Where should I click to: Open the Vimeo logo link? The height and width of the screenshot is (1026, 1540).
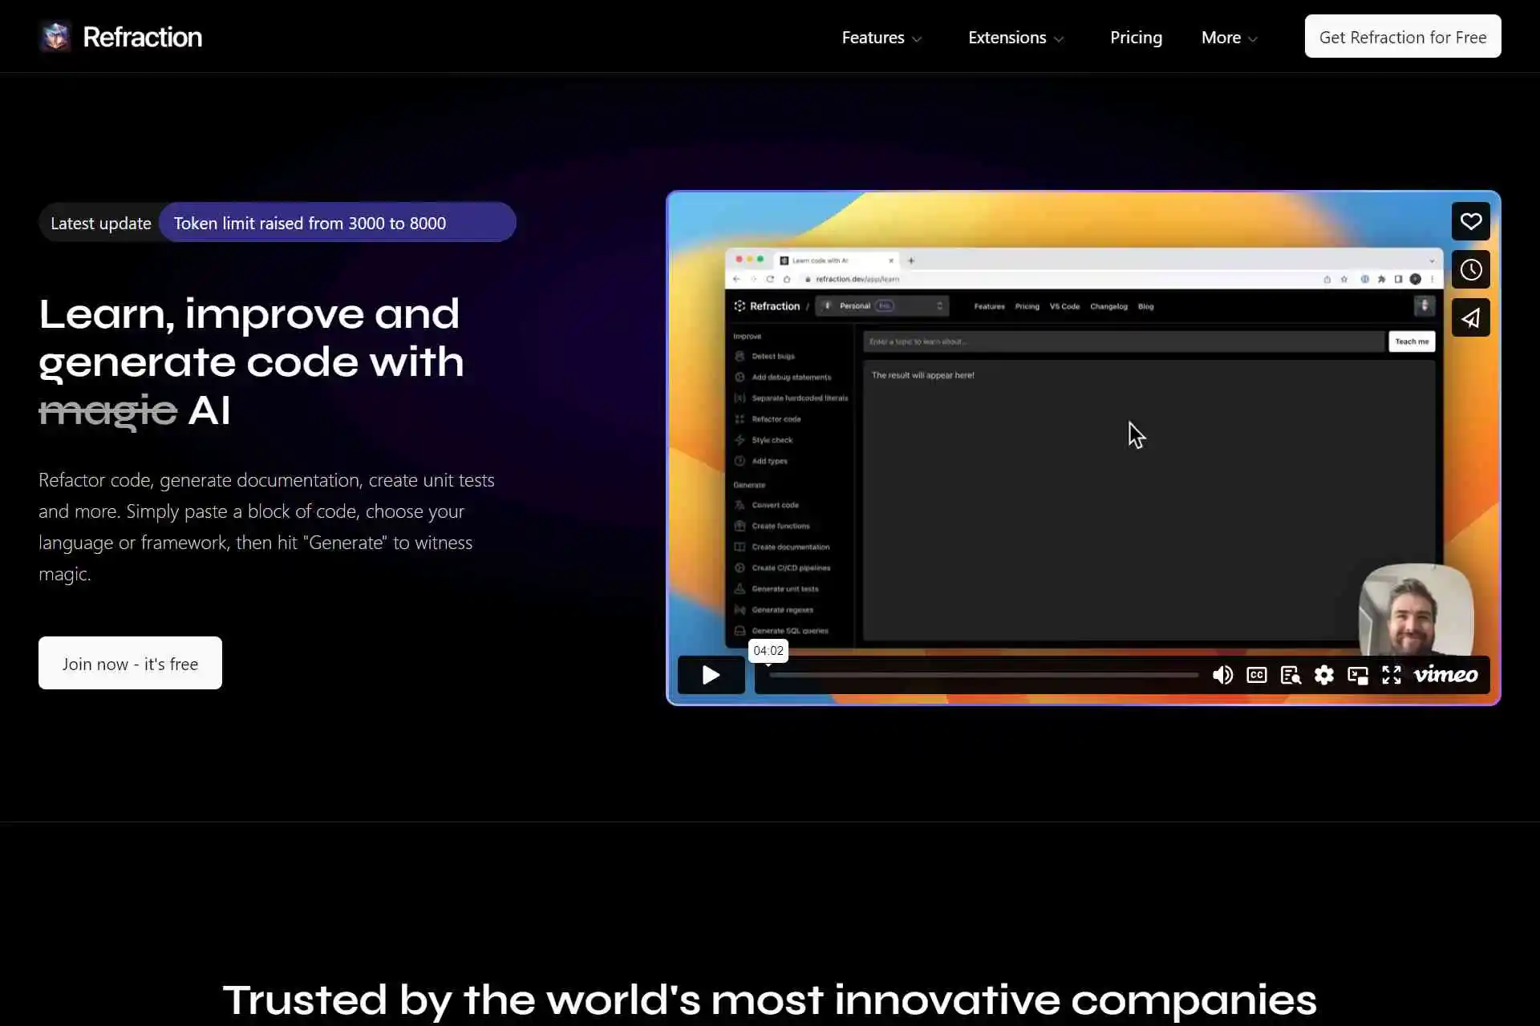tap(1445, 675)
